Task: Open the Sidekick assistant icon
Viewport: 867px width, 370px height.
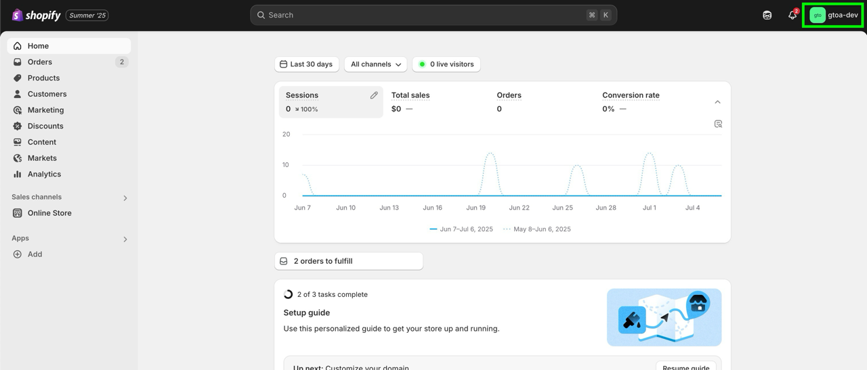Action: [x=767, y=15]
